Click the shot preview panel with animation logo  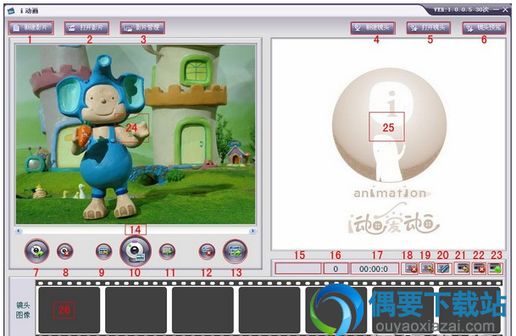(x=388, y=144)
